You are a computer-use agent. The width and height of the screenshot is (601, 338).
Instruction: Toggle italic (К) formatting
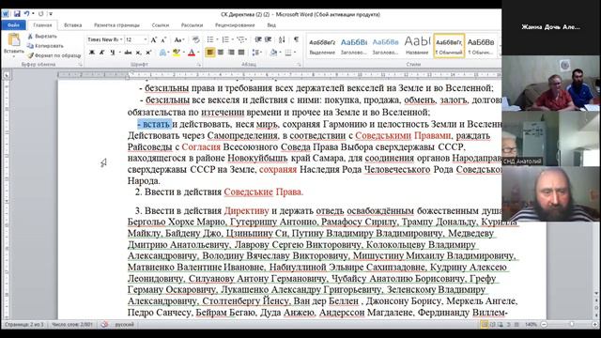pyautogui.click(x=102, y=53)
